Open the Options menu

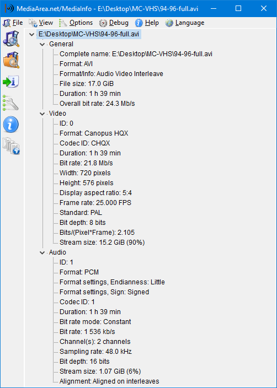(x=76, y=23)
